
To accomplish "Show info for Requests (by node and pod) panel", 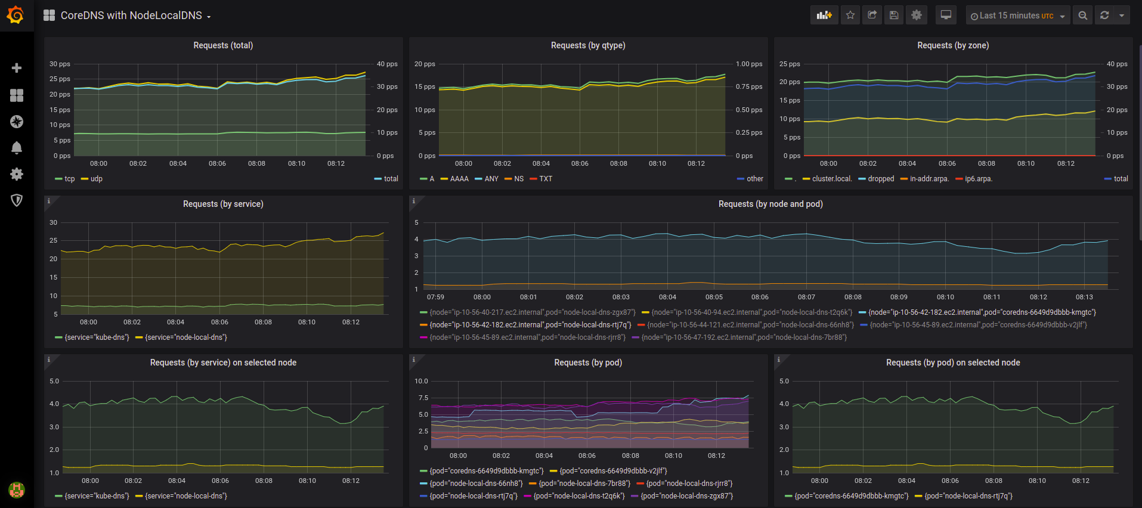I will pyautogui.click(x=414, y=201).
